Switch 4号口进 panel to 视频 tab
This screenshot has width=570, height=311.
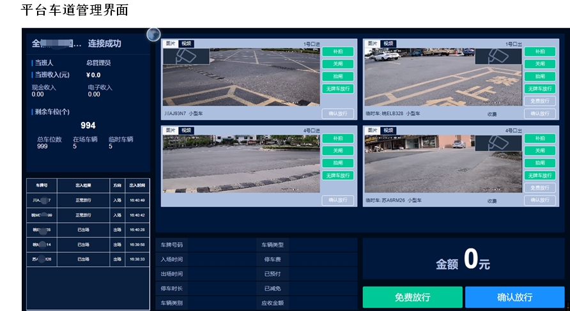pyautogui.click(x=186, y=130)
